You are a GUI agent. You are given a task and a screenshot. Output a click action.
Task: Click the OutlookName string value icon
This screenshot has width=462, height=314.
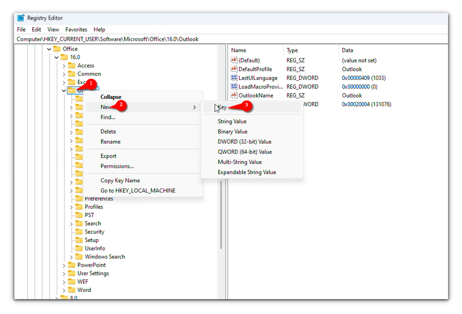pos(234,95)
